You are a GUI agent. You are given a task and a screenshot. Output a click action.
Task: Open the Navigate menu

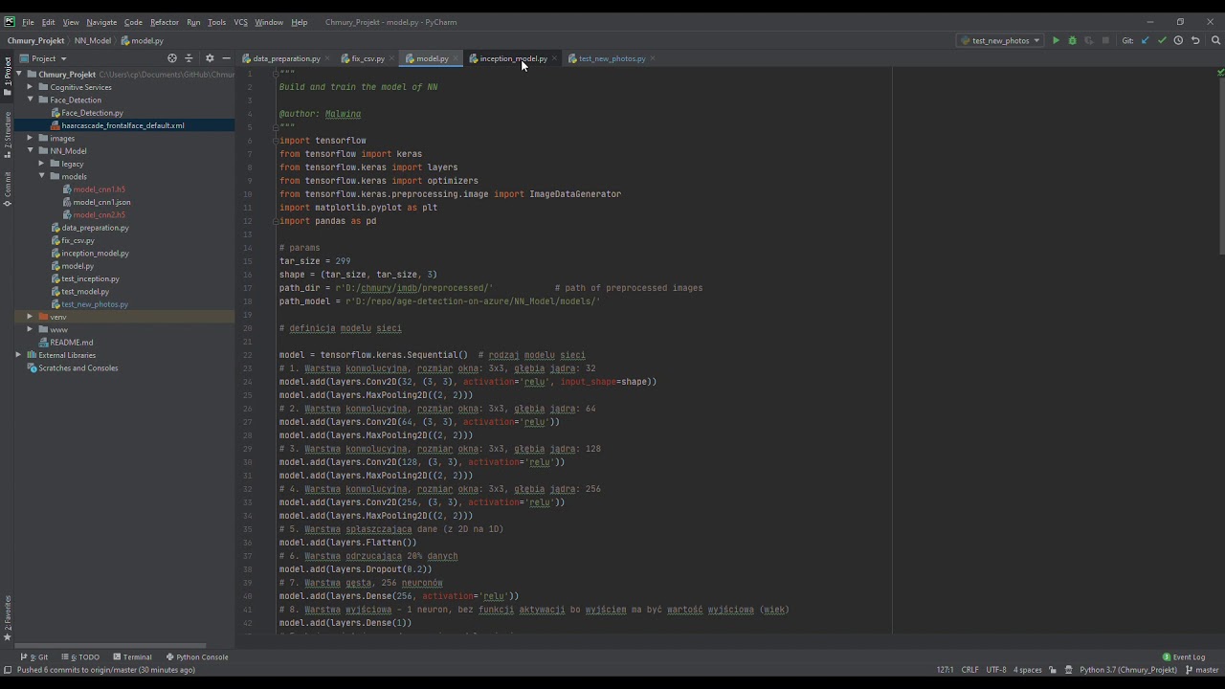click(101, 22)
